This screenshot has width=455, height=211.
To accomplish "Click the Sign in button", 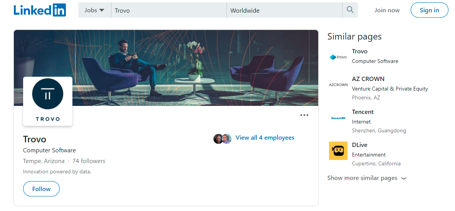I will tap(429, 10).
